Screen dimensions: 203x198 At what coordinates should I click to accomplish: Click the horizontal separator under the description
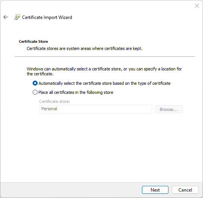click(x=105, y=56)
